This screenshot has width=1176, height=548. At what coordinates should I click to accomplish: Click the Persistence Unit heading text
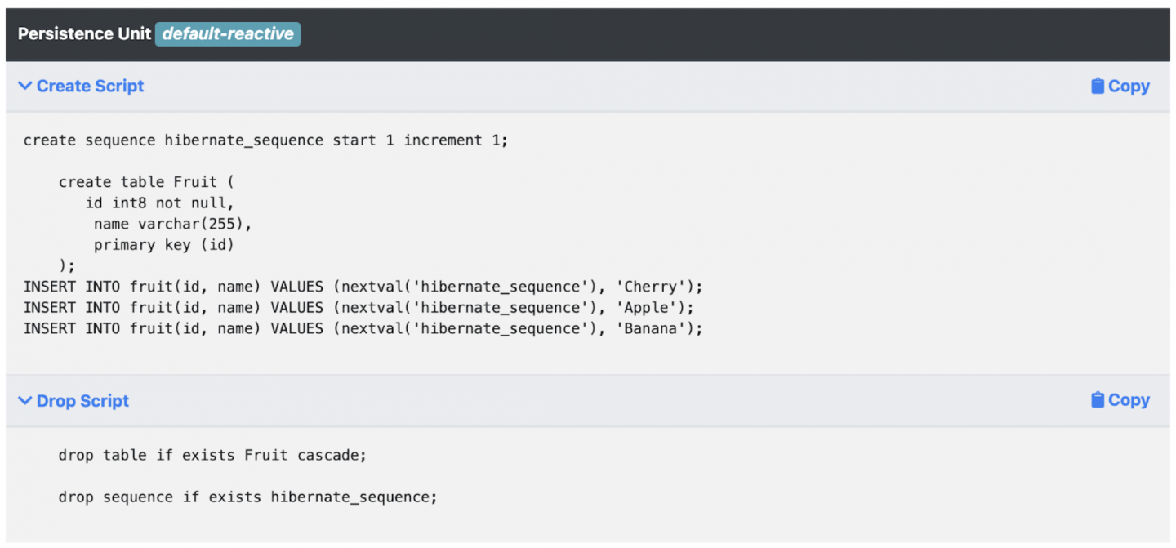(84, 34)
